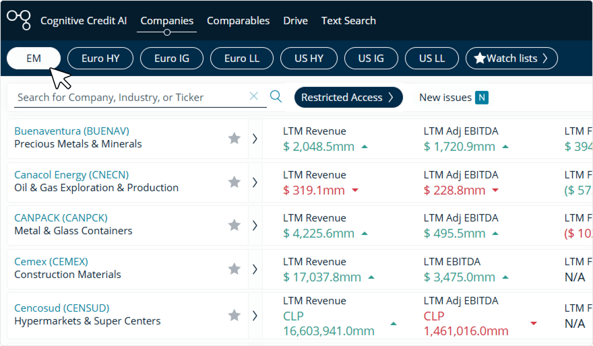593x346 pixels.
Task: Select the Euro LL filter
Action: click(242, 58)
